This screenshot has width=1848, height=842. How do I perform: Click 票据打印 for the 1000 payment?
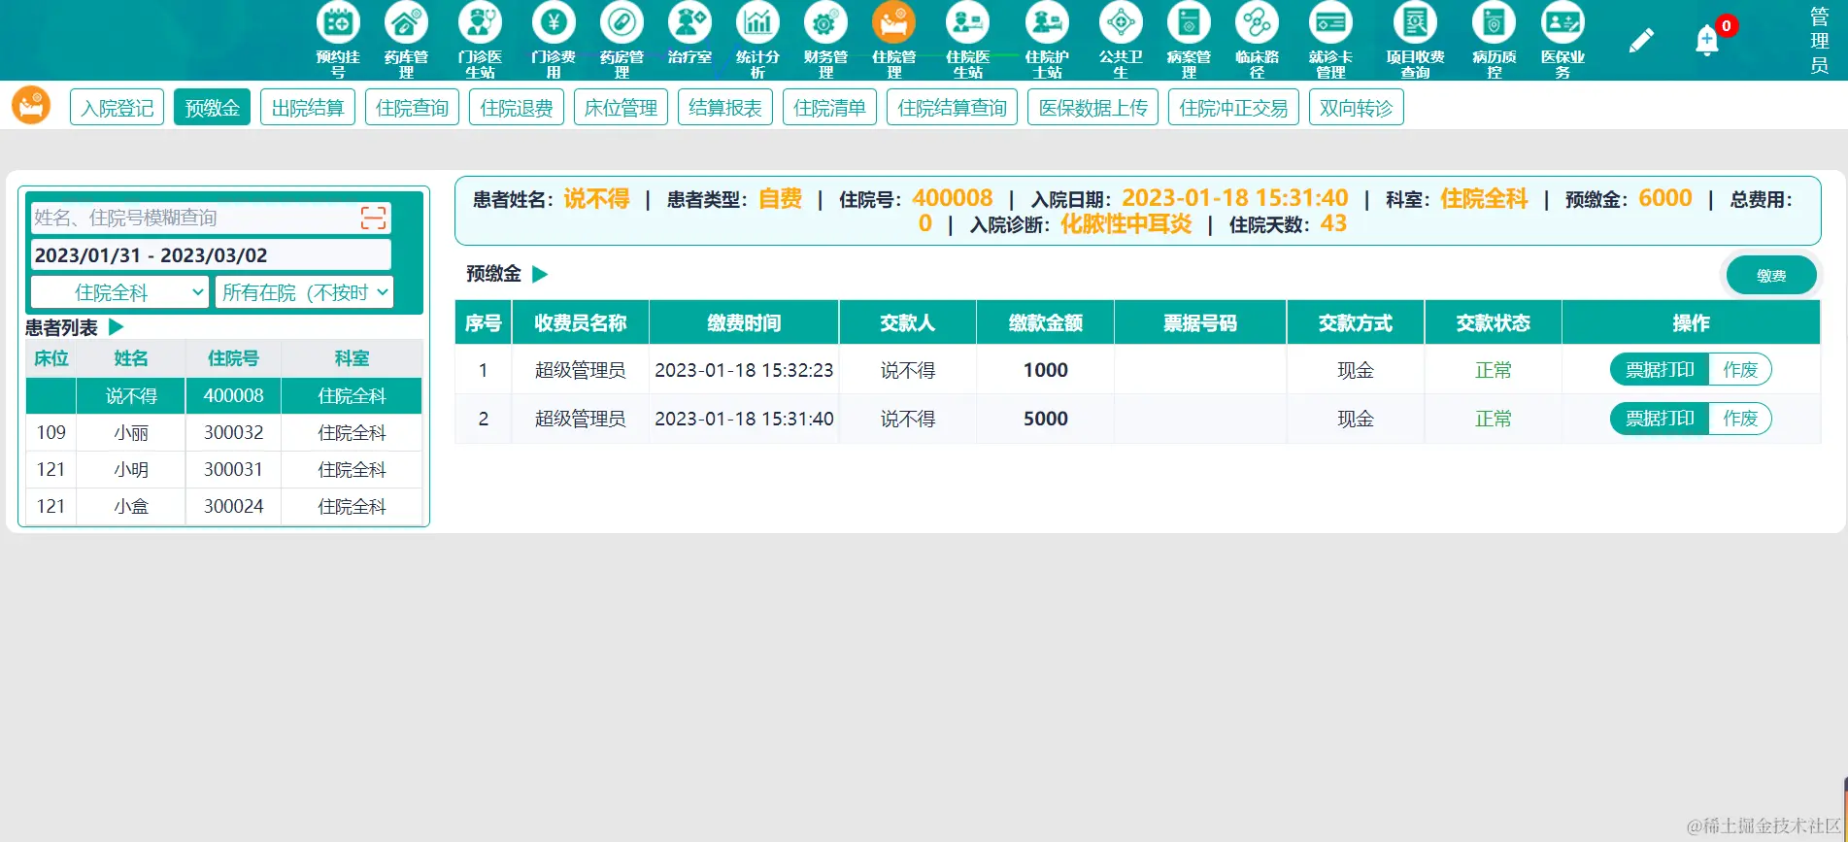[x=1660, y=370]
